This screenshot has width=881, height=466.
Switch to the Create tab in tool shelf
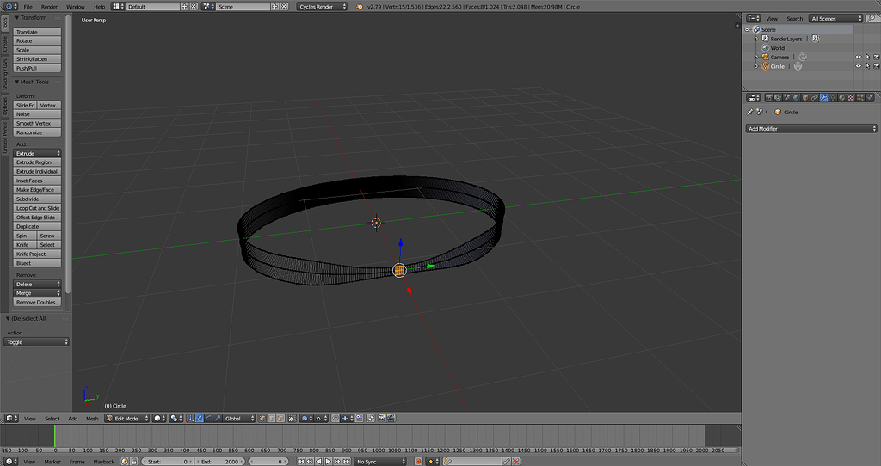click(x=5, y=44)
